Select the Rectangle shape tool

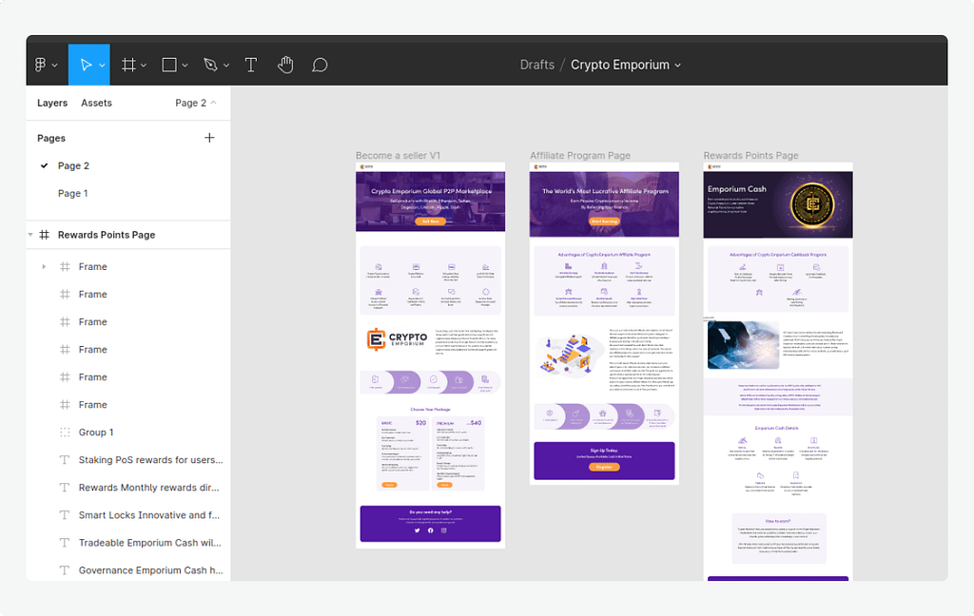[x=169, y=65]
